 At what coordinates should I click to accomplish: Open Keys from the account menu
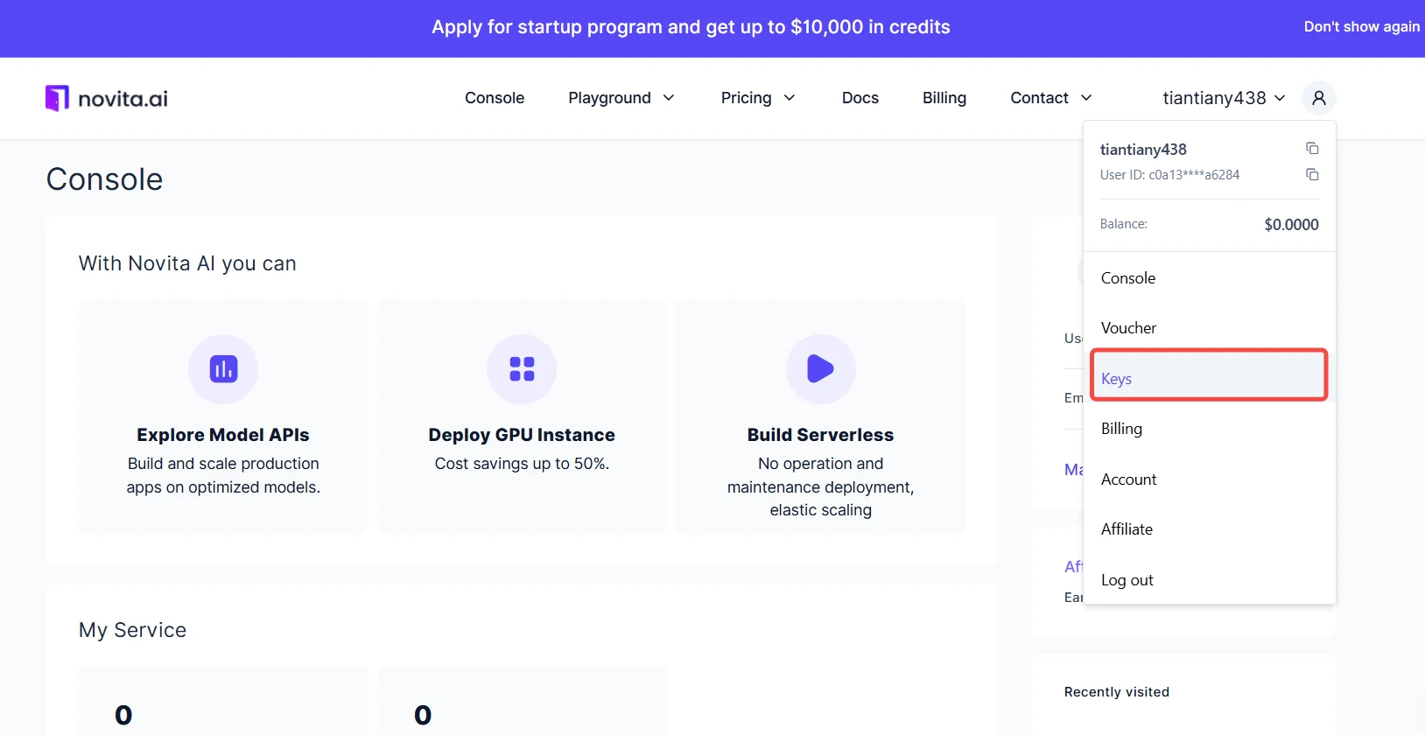[1209, 376]
